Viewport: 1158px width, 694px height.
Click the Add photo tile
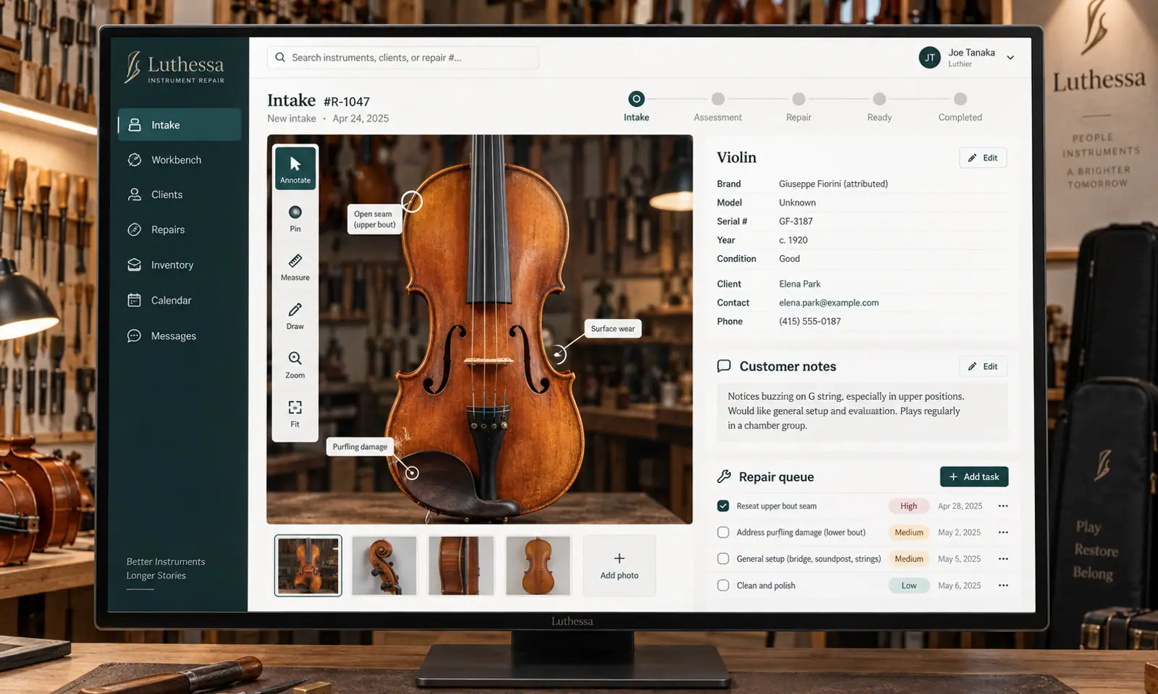click(x=620, y=565)
